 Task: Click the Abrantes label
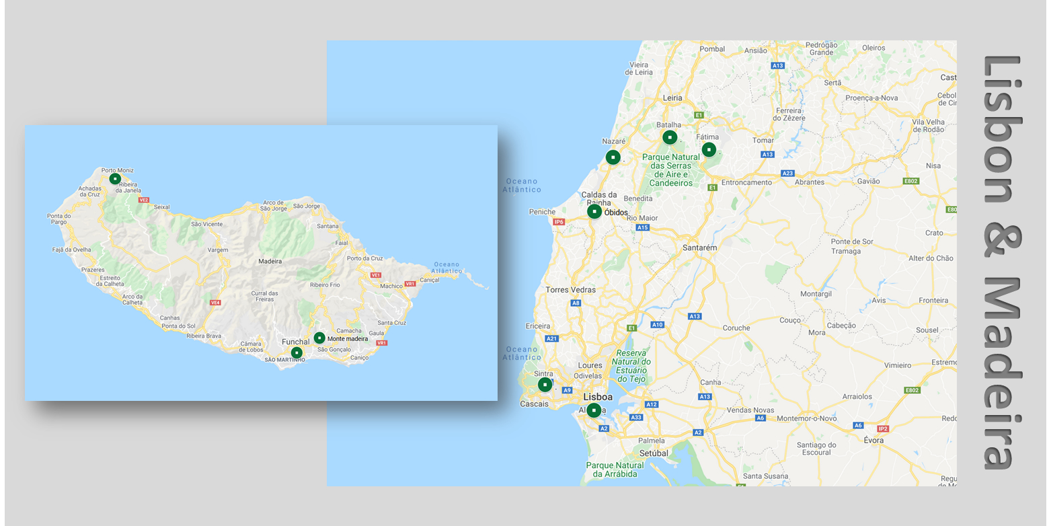810,182
